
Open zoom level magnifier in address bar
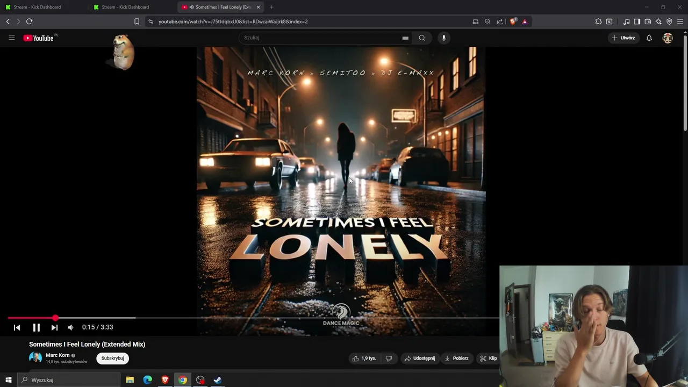[488, 21]
